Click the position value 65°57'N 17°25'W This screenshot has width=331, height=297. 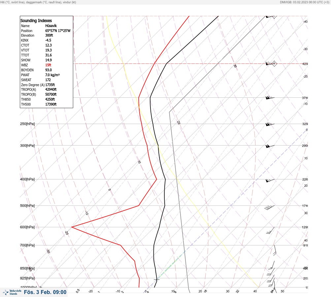point(58,31)
